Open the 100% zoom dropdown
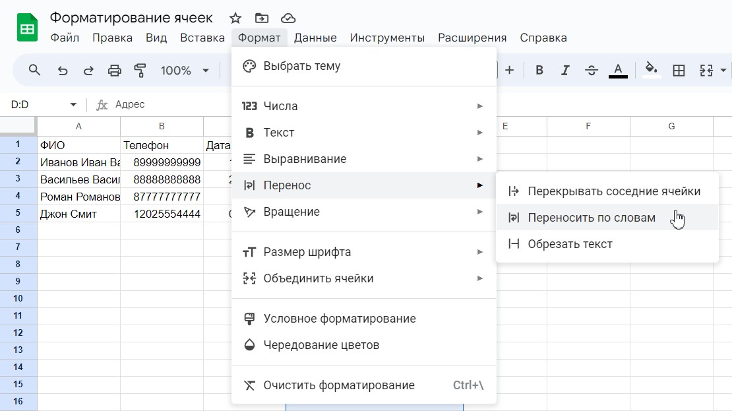This screenshot has width=732, height=411. (185, 70)
